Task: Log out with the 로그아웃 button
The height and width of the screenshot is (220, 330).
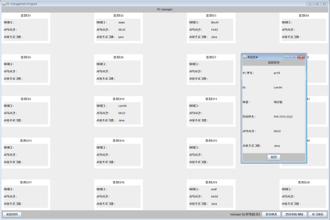Action: click(x=317, y=214)
